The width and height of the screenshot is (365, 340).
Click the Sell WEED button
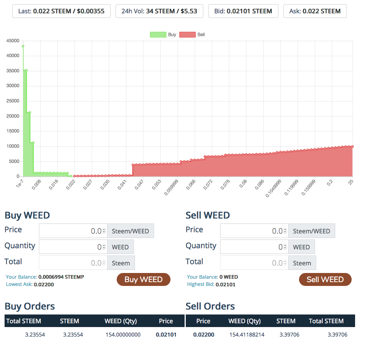pyautogui.click(x=325, y=279)
